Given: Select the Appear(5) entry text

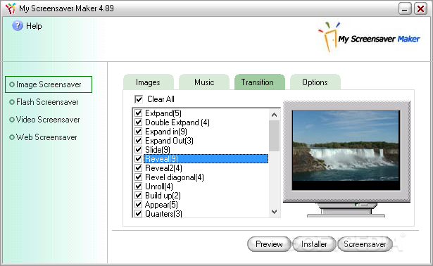Looking at the screenshot, I should (161, 205).
